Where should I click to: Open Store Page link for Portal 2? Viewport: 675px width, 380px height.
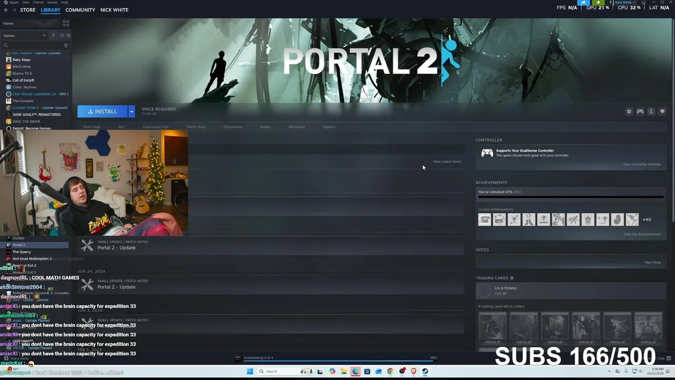[x=91, y=127]
